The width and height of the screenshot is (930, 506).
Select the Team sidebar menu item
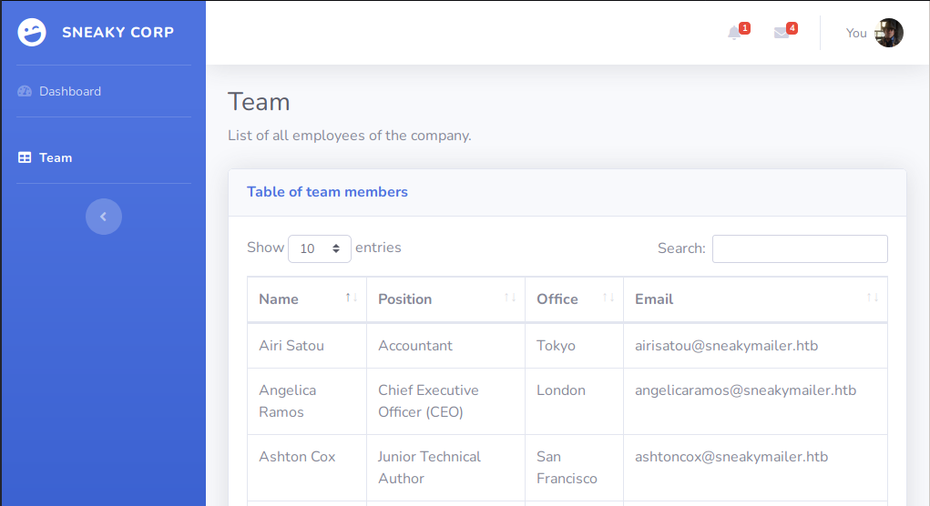[x=56, y=157]
